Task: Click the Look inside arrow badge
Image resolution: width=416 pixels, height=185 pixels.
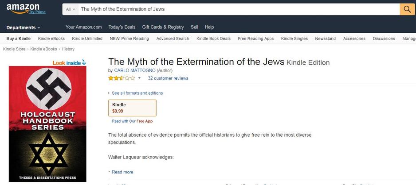Action: pyautogui.click(x=69, y=63)
